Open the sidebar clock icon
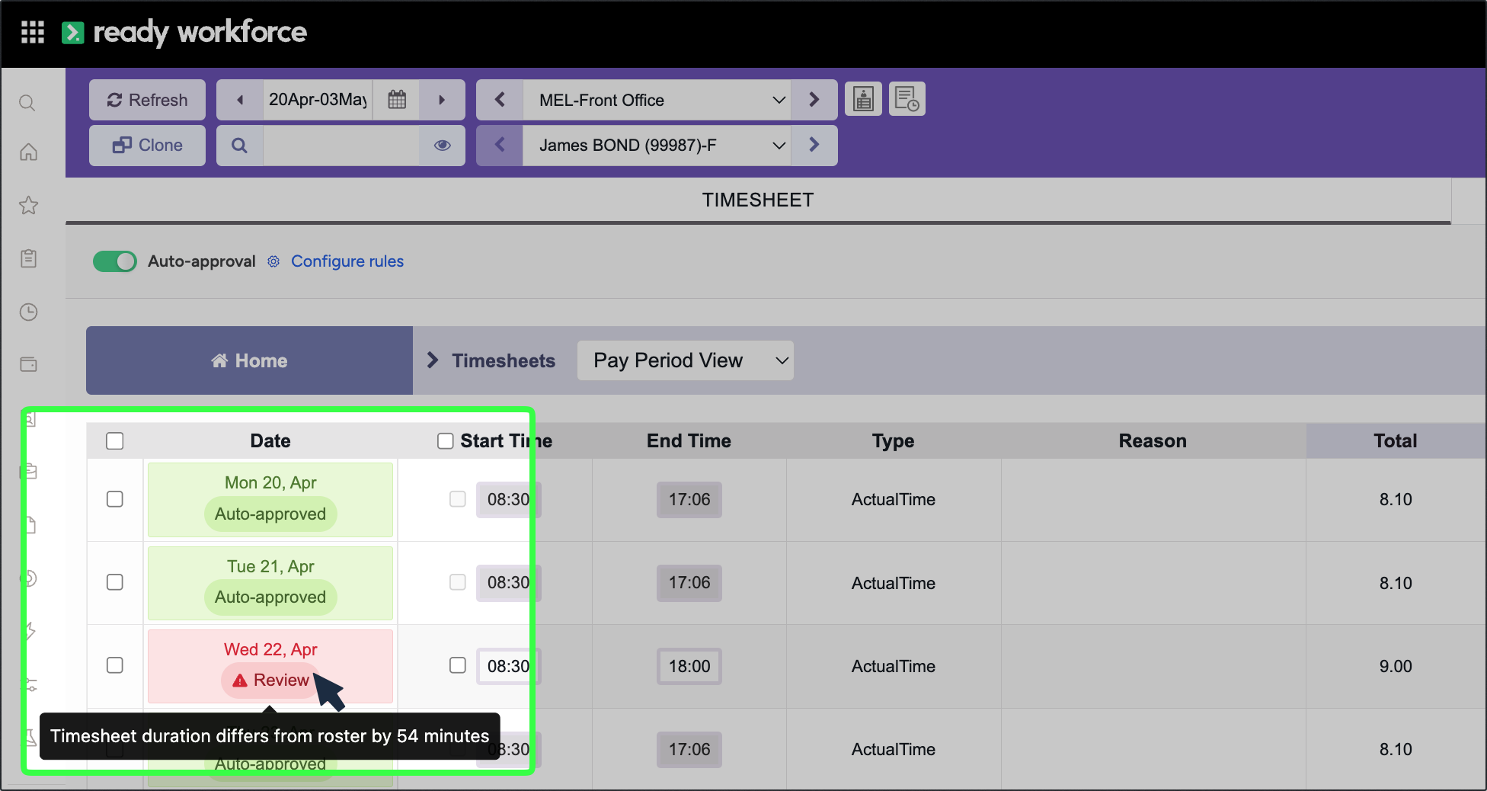 pyautogui.click(x=28, y=312)
